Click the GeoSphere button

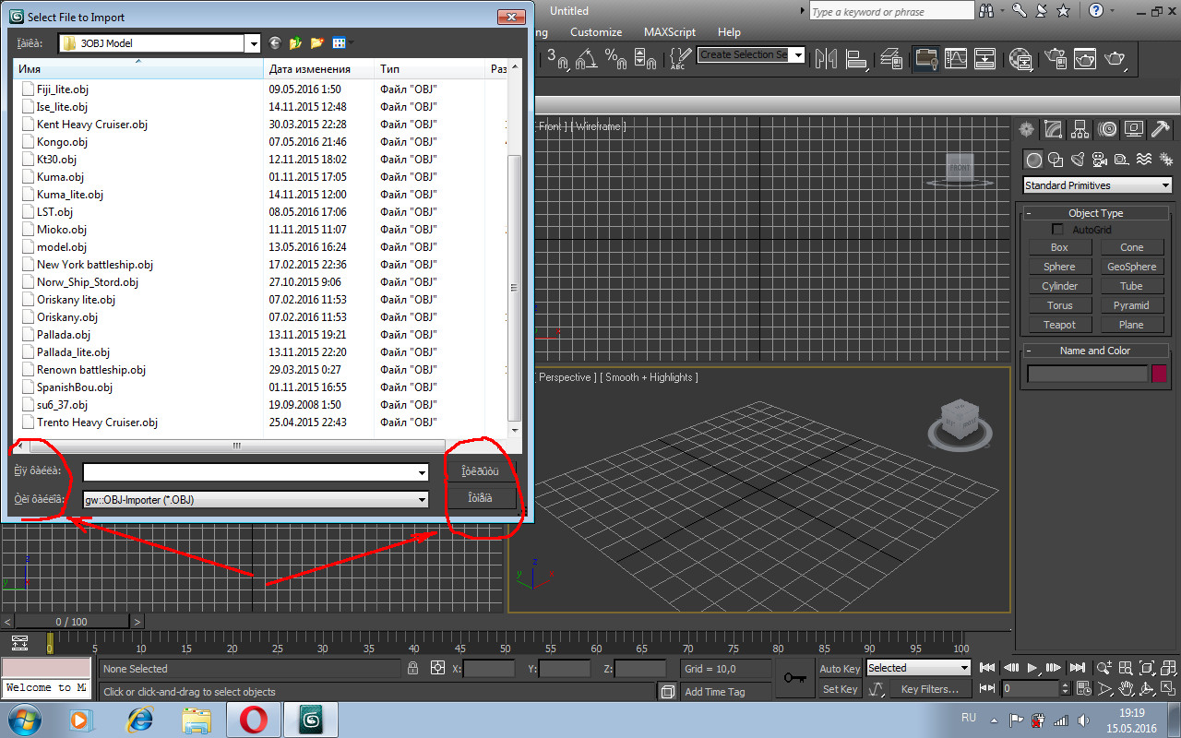click(1131, 267)
